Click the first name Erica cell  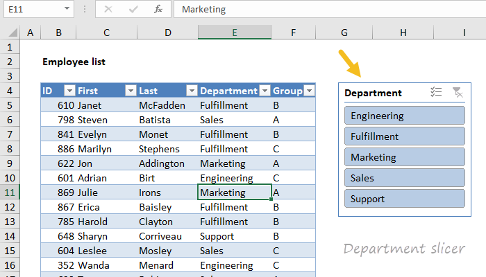(x=106, y=207)
